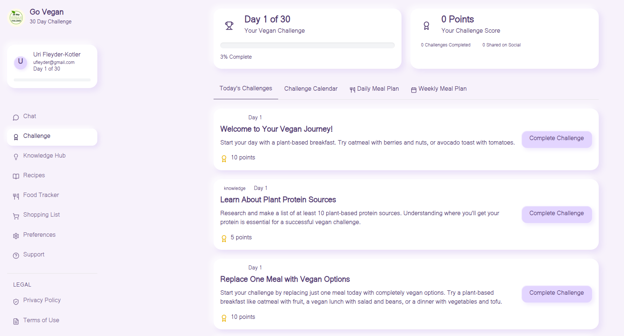
Task: Select the Challenge medal icon in sidebar
Action: 16,137
